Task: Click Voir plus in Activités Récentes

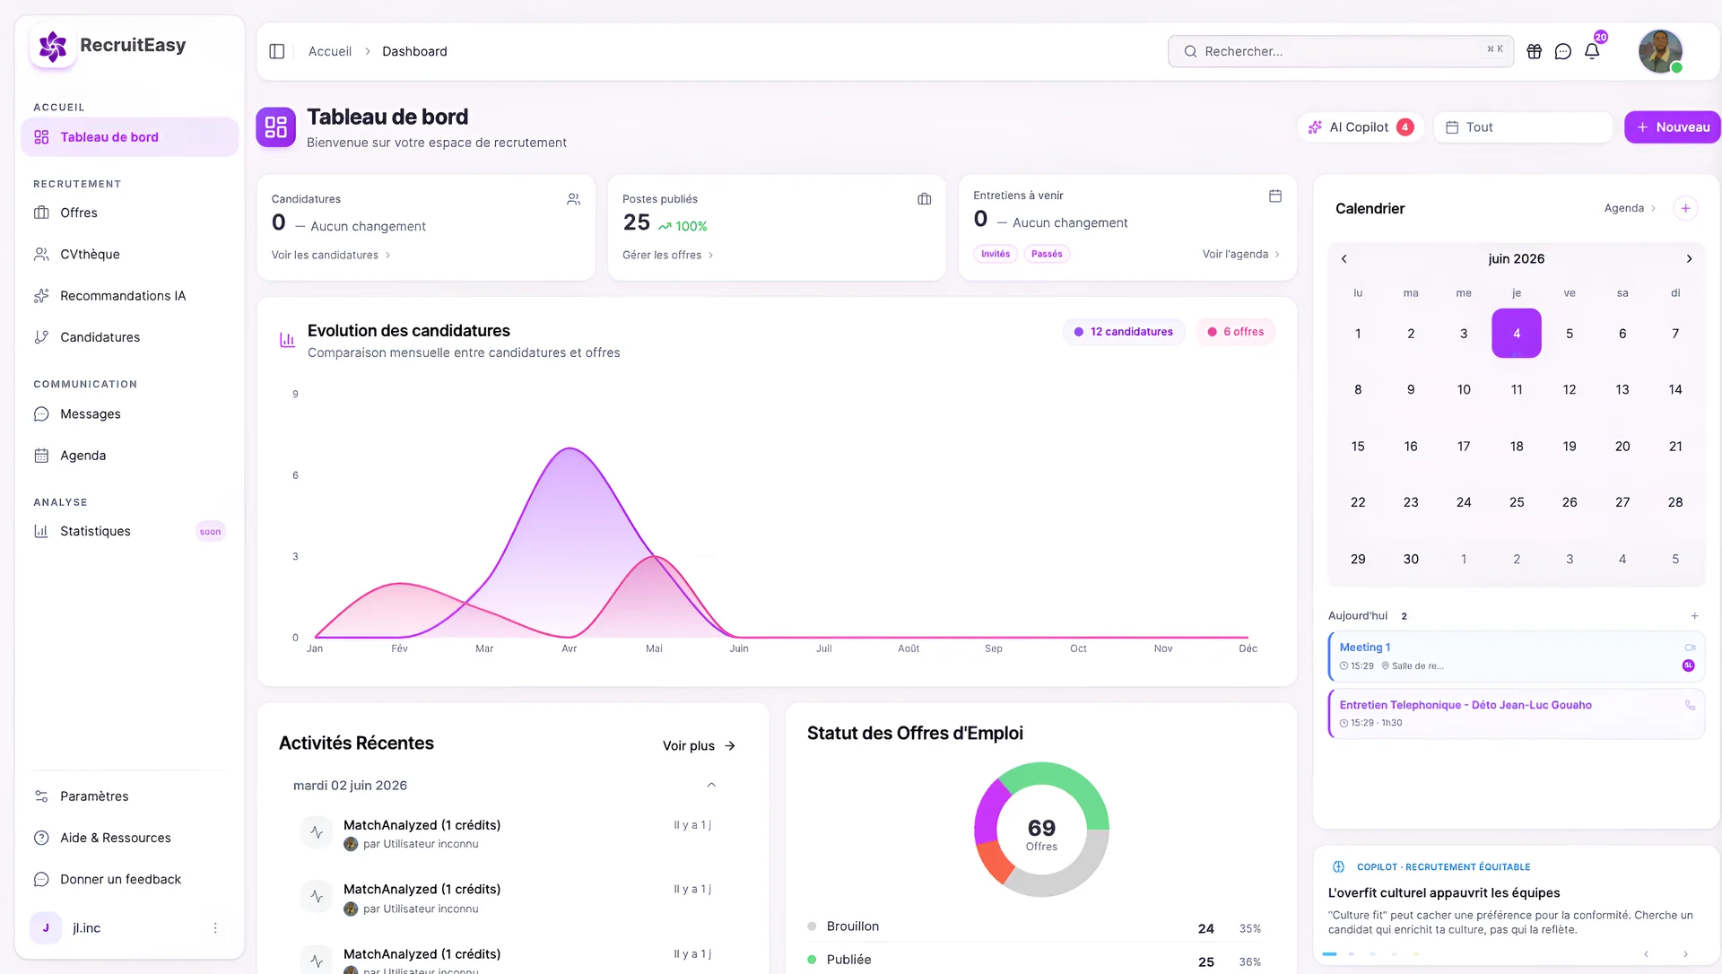Action: [699, 746]
